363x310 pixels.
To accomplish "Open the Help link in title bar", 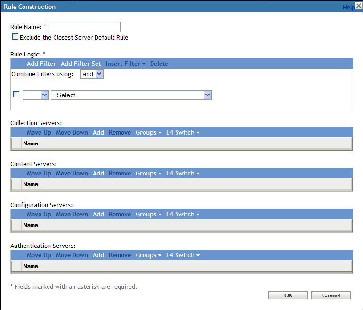I will (x=348, y=8).
